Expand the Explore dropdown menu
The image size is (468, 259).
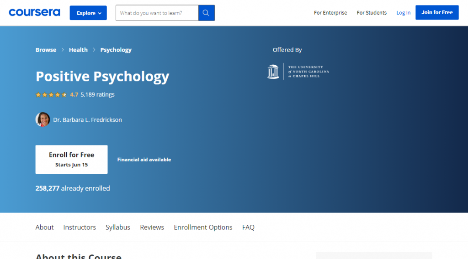(88, 13)
